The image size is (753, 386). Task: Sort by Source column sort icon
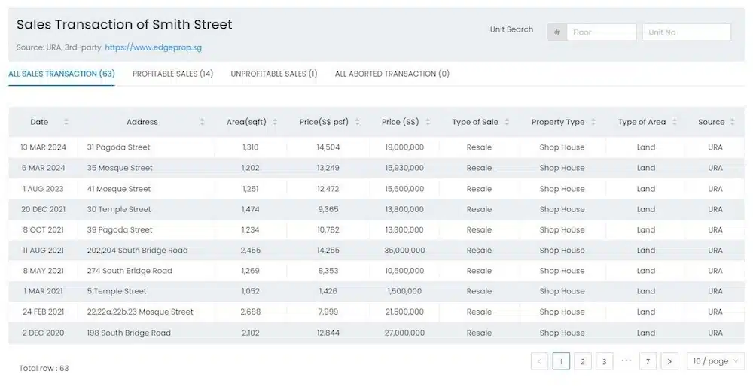pos(733,122)
